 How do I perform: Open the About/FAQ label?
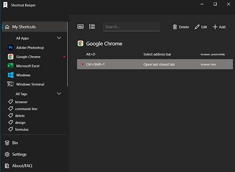click(x=22, y=166)
